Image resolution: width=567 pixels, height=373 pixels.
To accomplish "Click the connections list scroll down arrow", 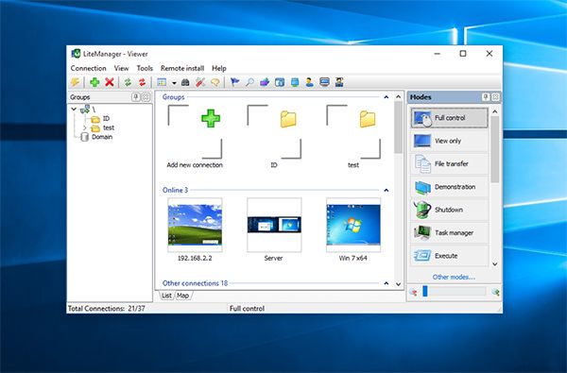I will coord(398,284).
